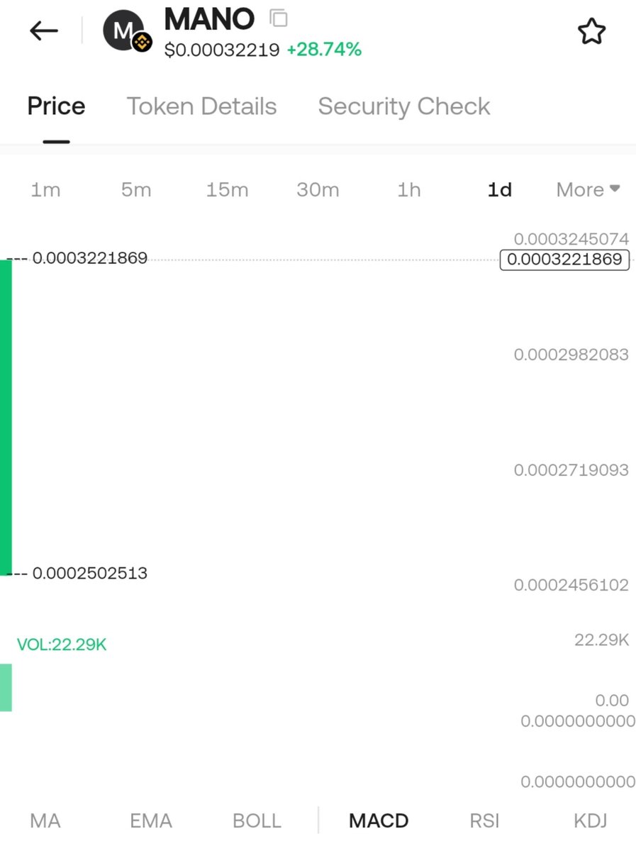
Task: Tap the candle high label left of chart
Action: pyautogui.click(x=90, y=258)
